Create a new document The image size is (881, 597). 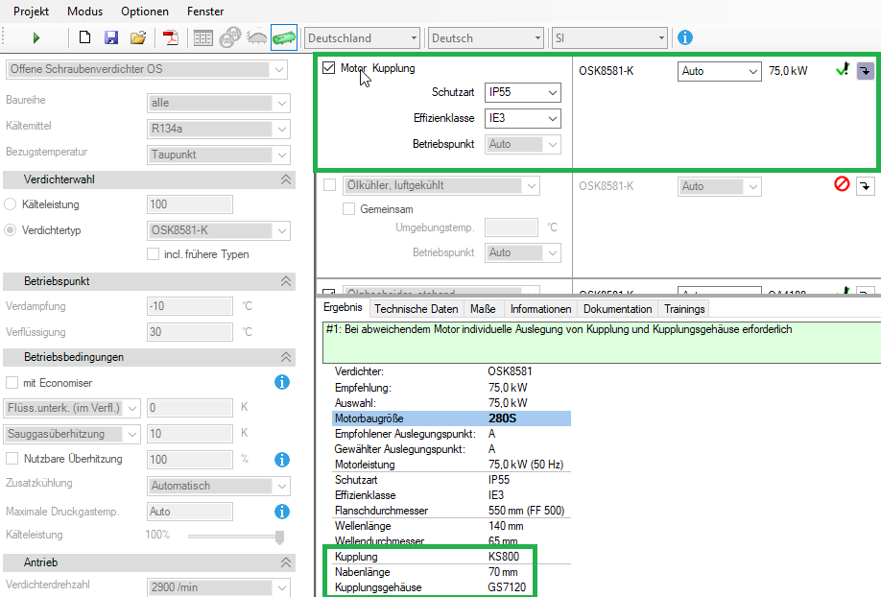(x=84, y=38)
